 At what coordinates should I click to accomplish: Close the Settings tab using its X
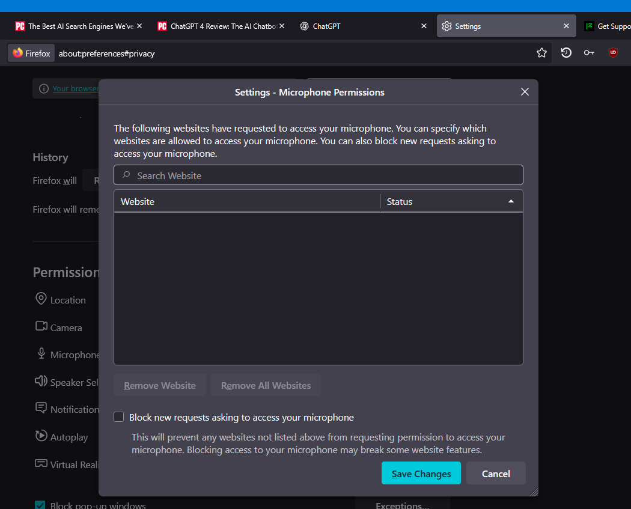tap(566, 26)
